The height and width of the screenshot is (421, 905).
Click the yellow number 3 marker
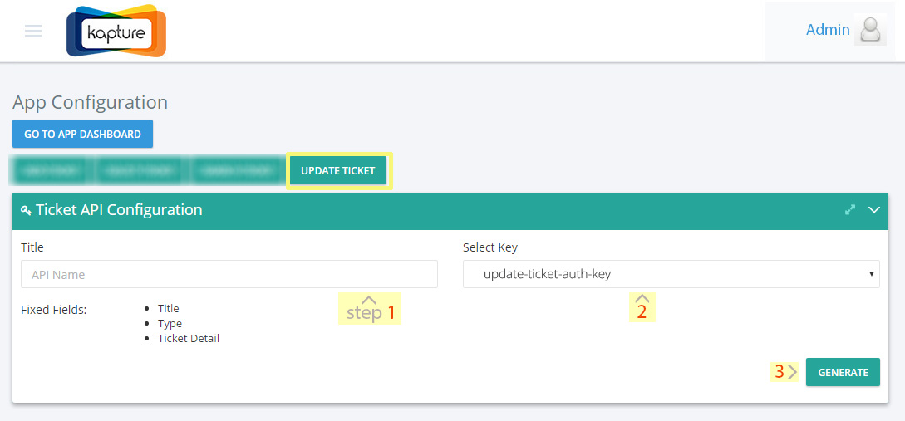784,372
